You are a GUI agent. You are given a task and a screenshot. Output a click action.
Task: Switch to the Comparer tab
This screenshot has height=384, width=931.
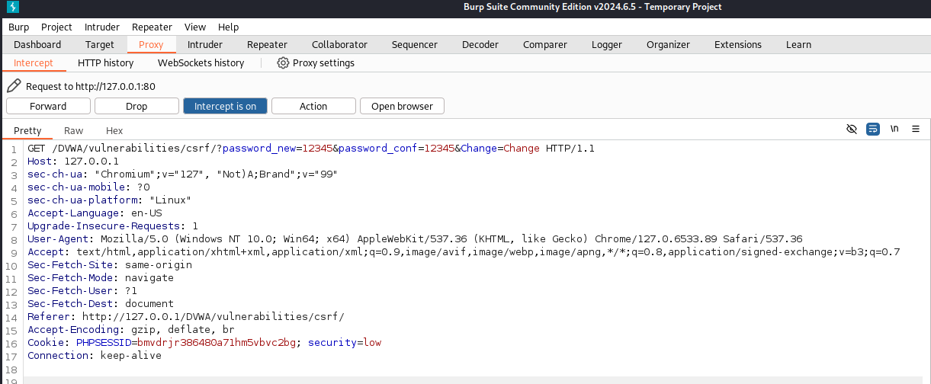pos(545,44)
